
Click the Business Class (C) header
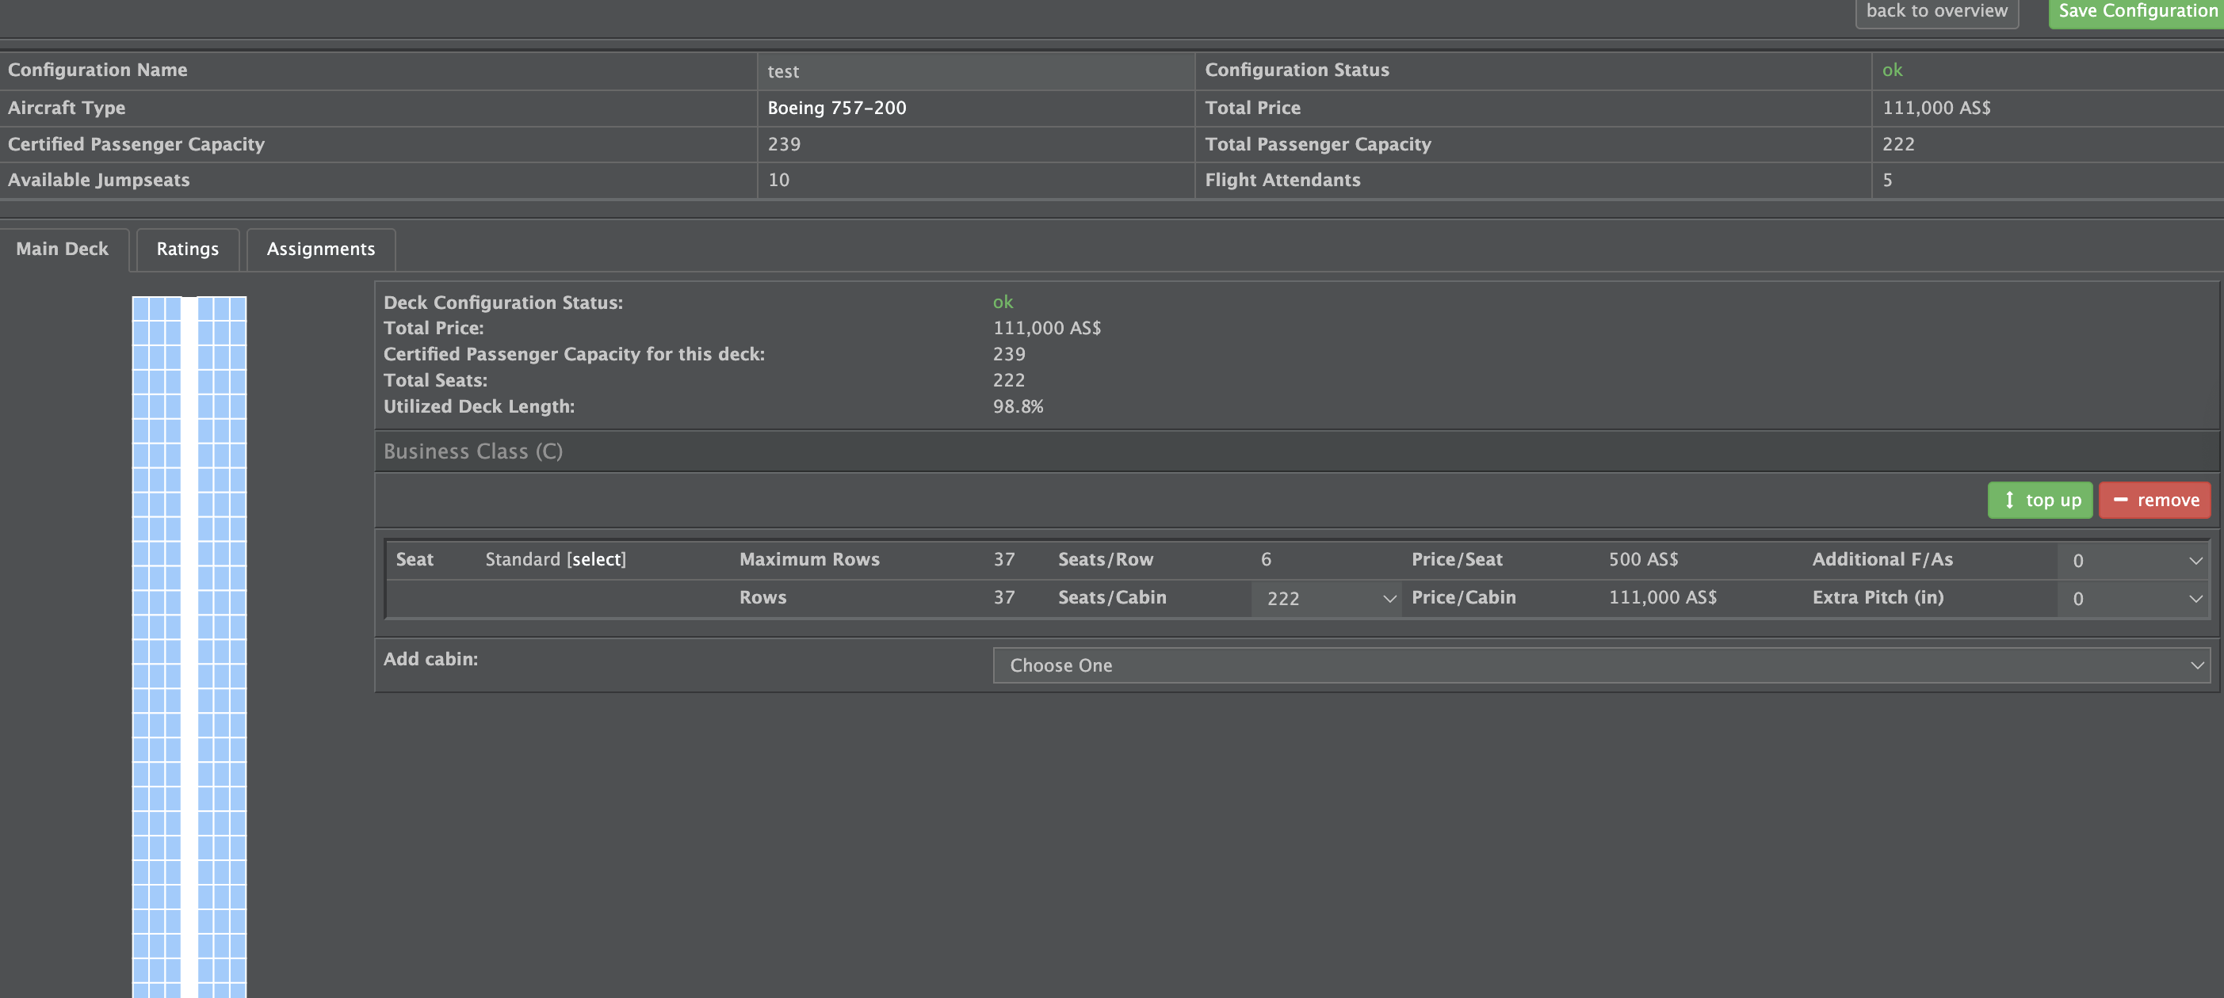473,451
